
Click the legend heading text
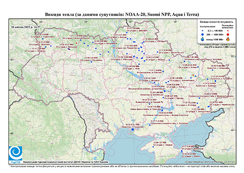pos(216,22)
